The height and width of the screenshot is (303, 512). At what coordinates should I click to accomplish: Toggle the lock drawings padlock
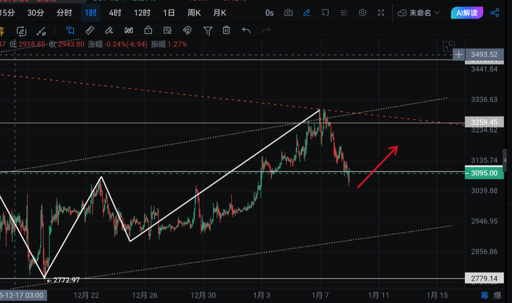click(x=148, y=30)
